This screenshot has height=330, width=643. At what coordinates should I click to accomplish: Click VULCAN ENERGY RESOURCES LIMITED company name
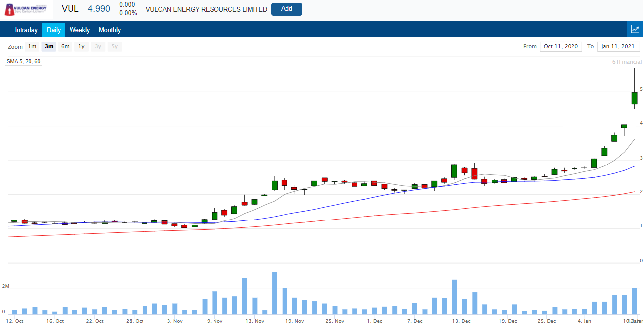click(207, 9)
